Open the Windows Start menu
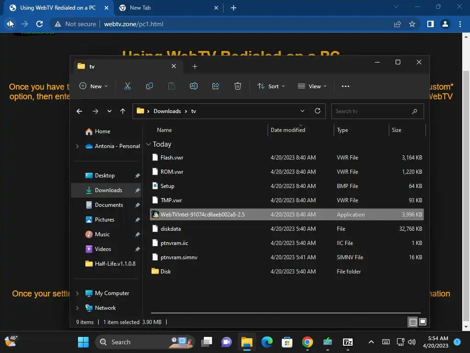Viewport: 470px width, 353px height. tap(83, 342)
